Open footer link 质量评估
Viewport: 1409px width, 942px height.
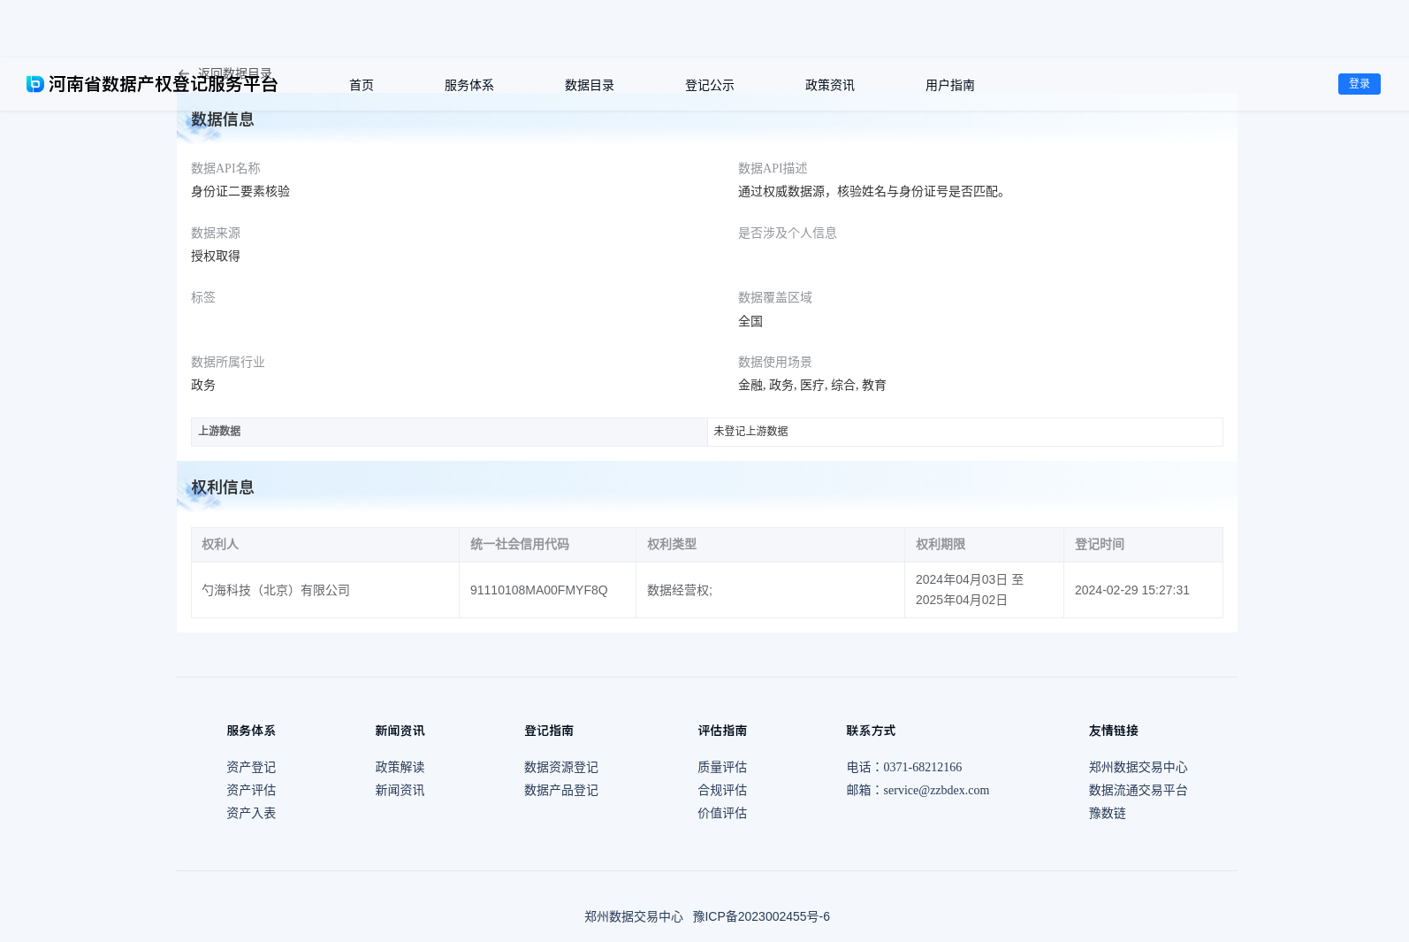pos(722,767)
